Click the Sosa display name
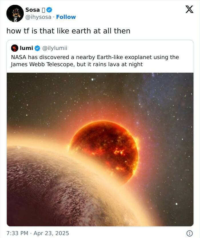 point(32,10)
